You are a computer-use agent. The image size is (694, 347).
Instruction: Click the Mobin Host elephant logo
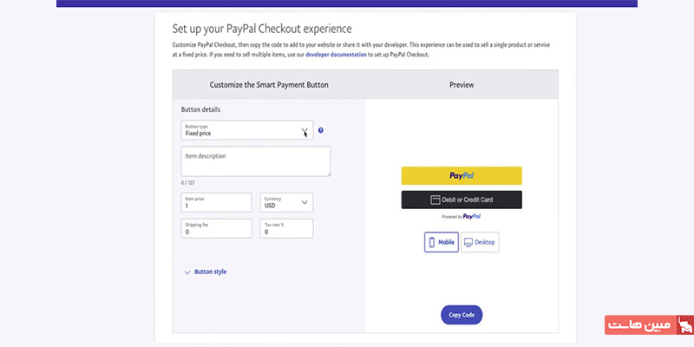pos(685,324)
